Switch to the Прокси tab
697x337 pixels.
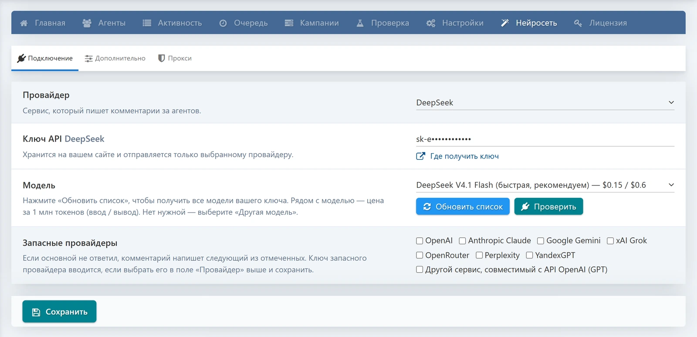click(175, 58)
